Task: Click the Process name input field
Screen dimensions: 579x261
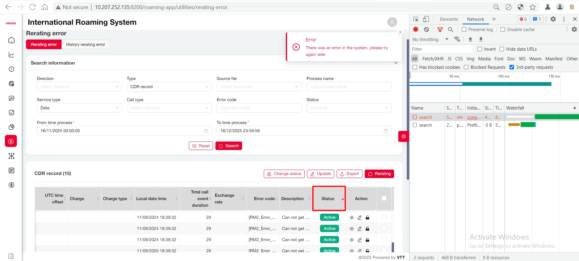Action: 349,87
